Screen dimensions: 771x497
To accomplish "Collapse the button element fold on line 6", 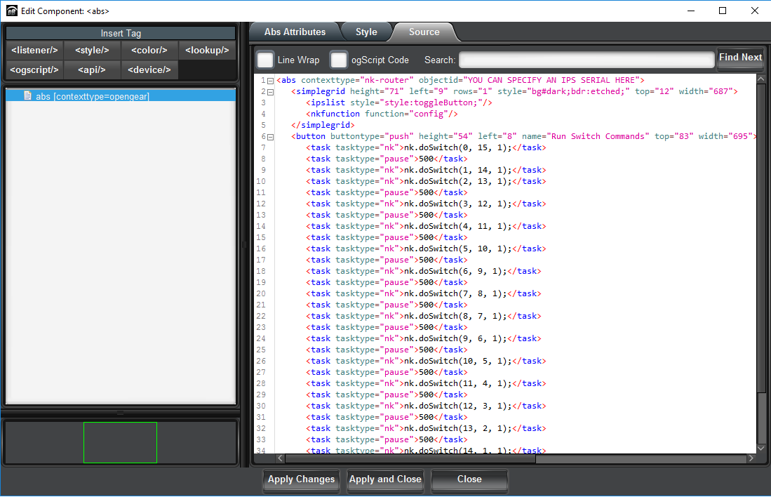I will (x=270, y=137).
